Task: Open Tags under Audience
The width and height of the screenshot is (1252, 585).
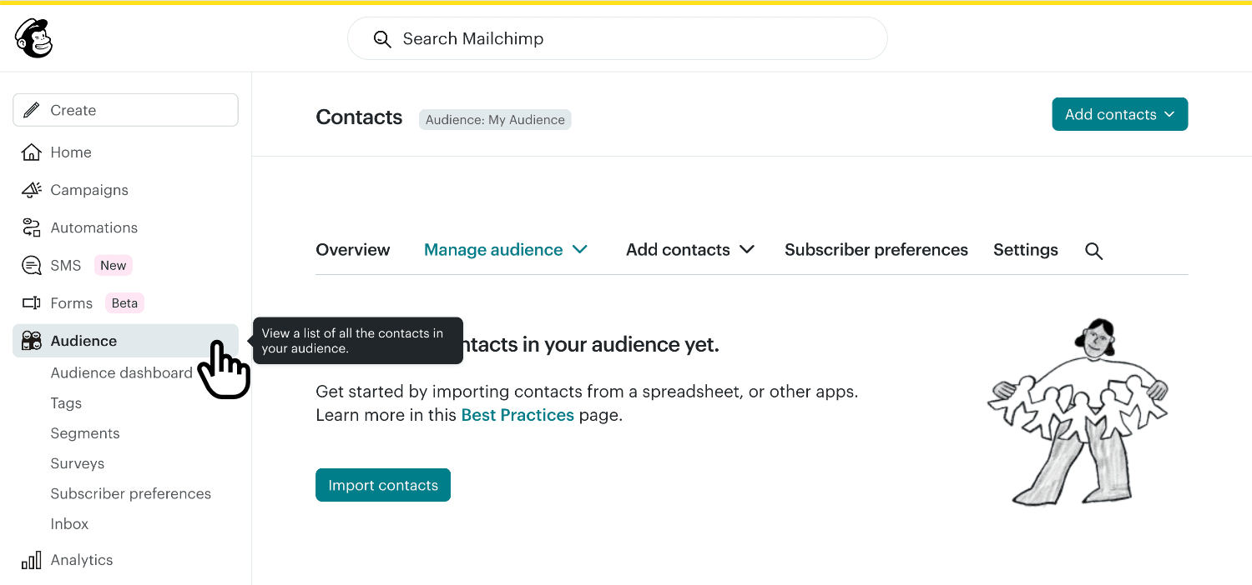Action: [66, 403]
